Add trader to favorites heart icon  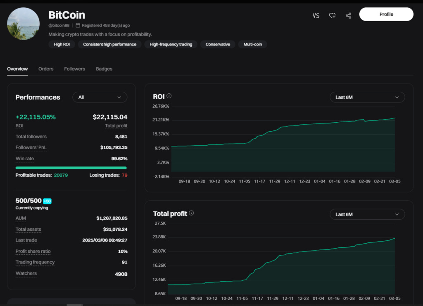[332, 16]
